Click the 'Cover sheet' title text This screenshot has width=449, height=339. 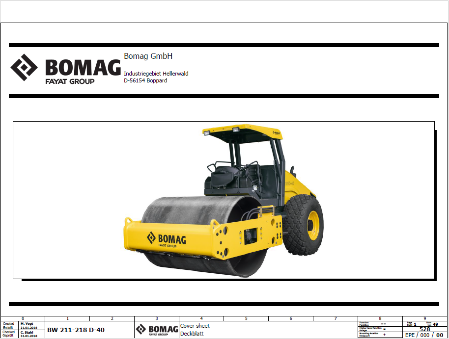pos(195,326)
